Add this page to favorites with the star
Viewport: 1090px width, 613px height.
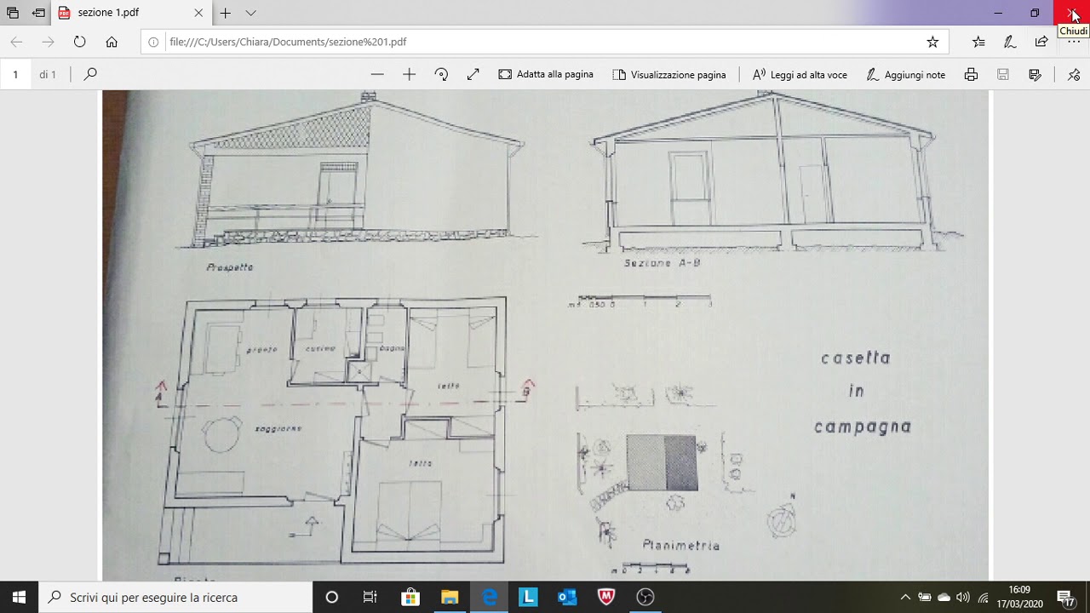932,42
